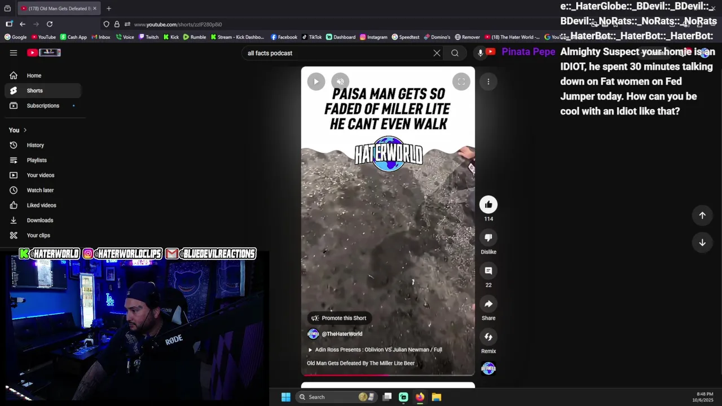
Task: Open Your clips in the sidebar
Action: pyautogui.click(x=43, y=235)
